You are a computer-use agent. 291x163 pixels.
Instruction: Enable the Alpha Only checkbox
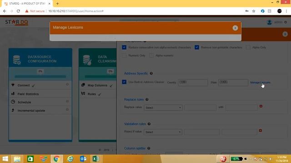(248, 47)
